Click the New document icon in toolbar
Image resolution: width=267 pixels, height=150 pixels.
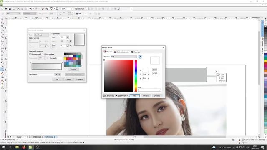tap(3, 9)
